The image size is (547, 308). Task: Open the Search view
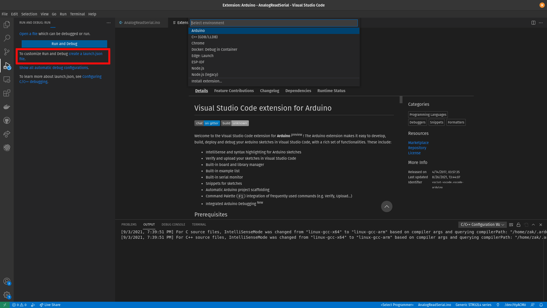[x=7, y=38]
